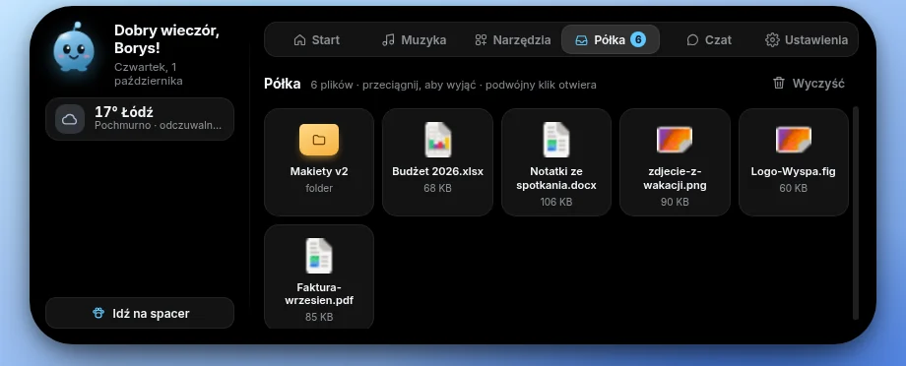The height and width of the screenshot is (366, 906).
Task: Switch to the Start tab
Action: click(x=317, y=39)
